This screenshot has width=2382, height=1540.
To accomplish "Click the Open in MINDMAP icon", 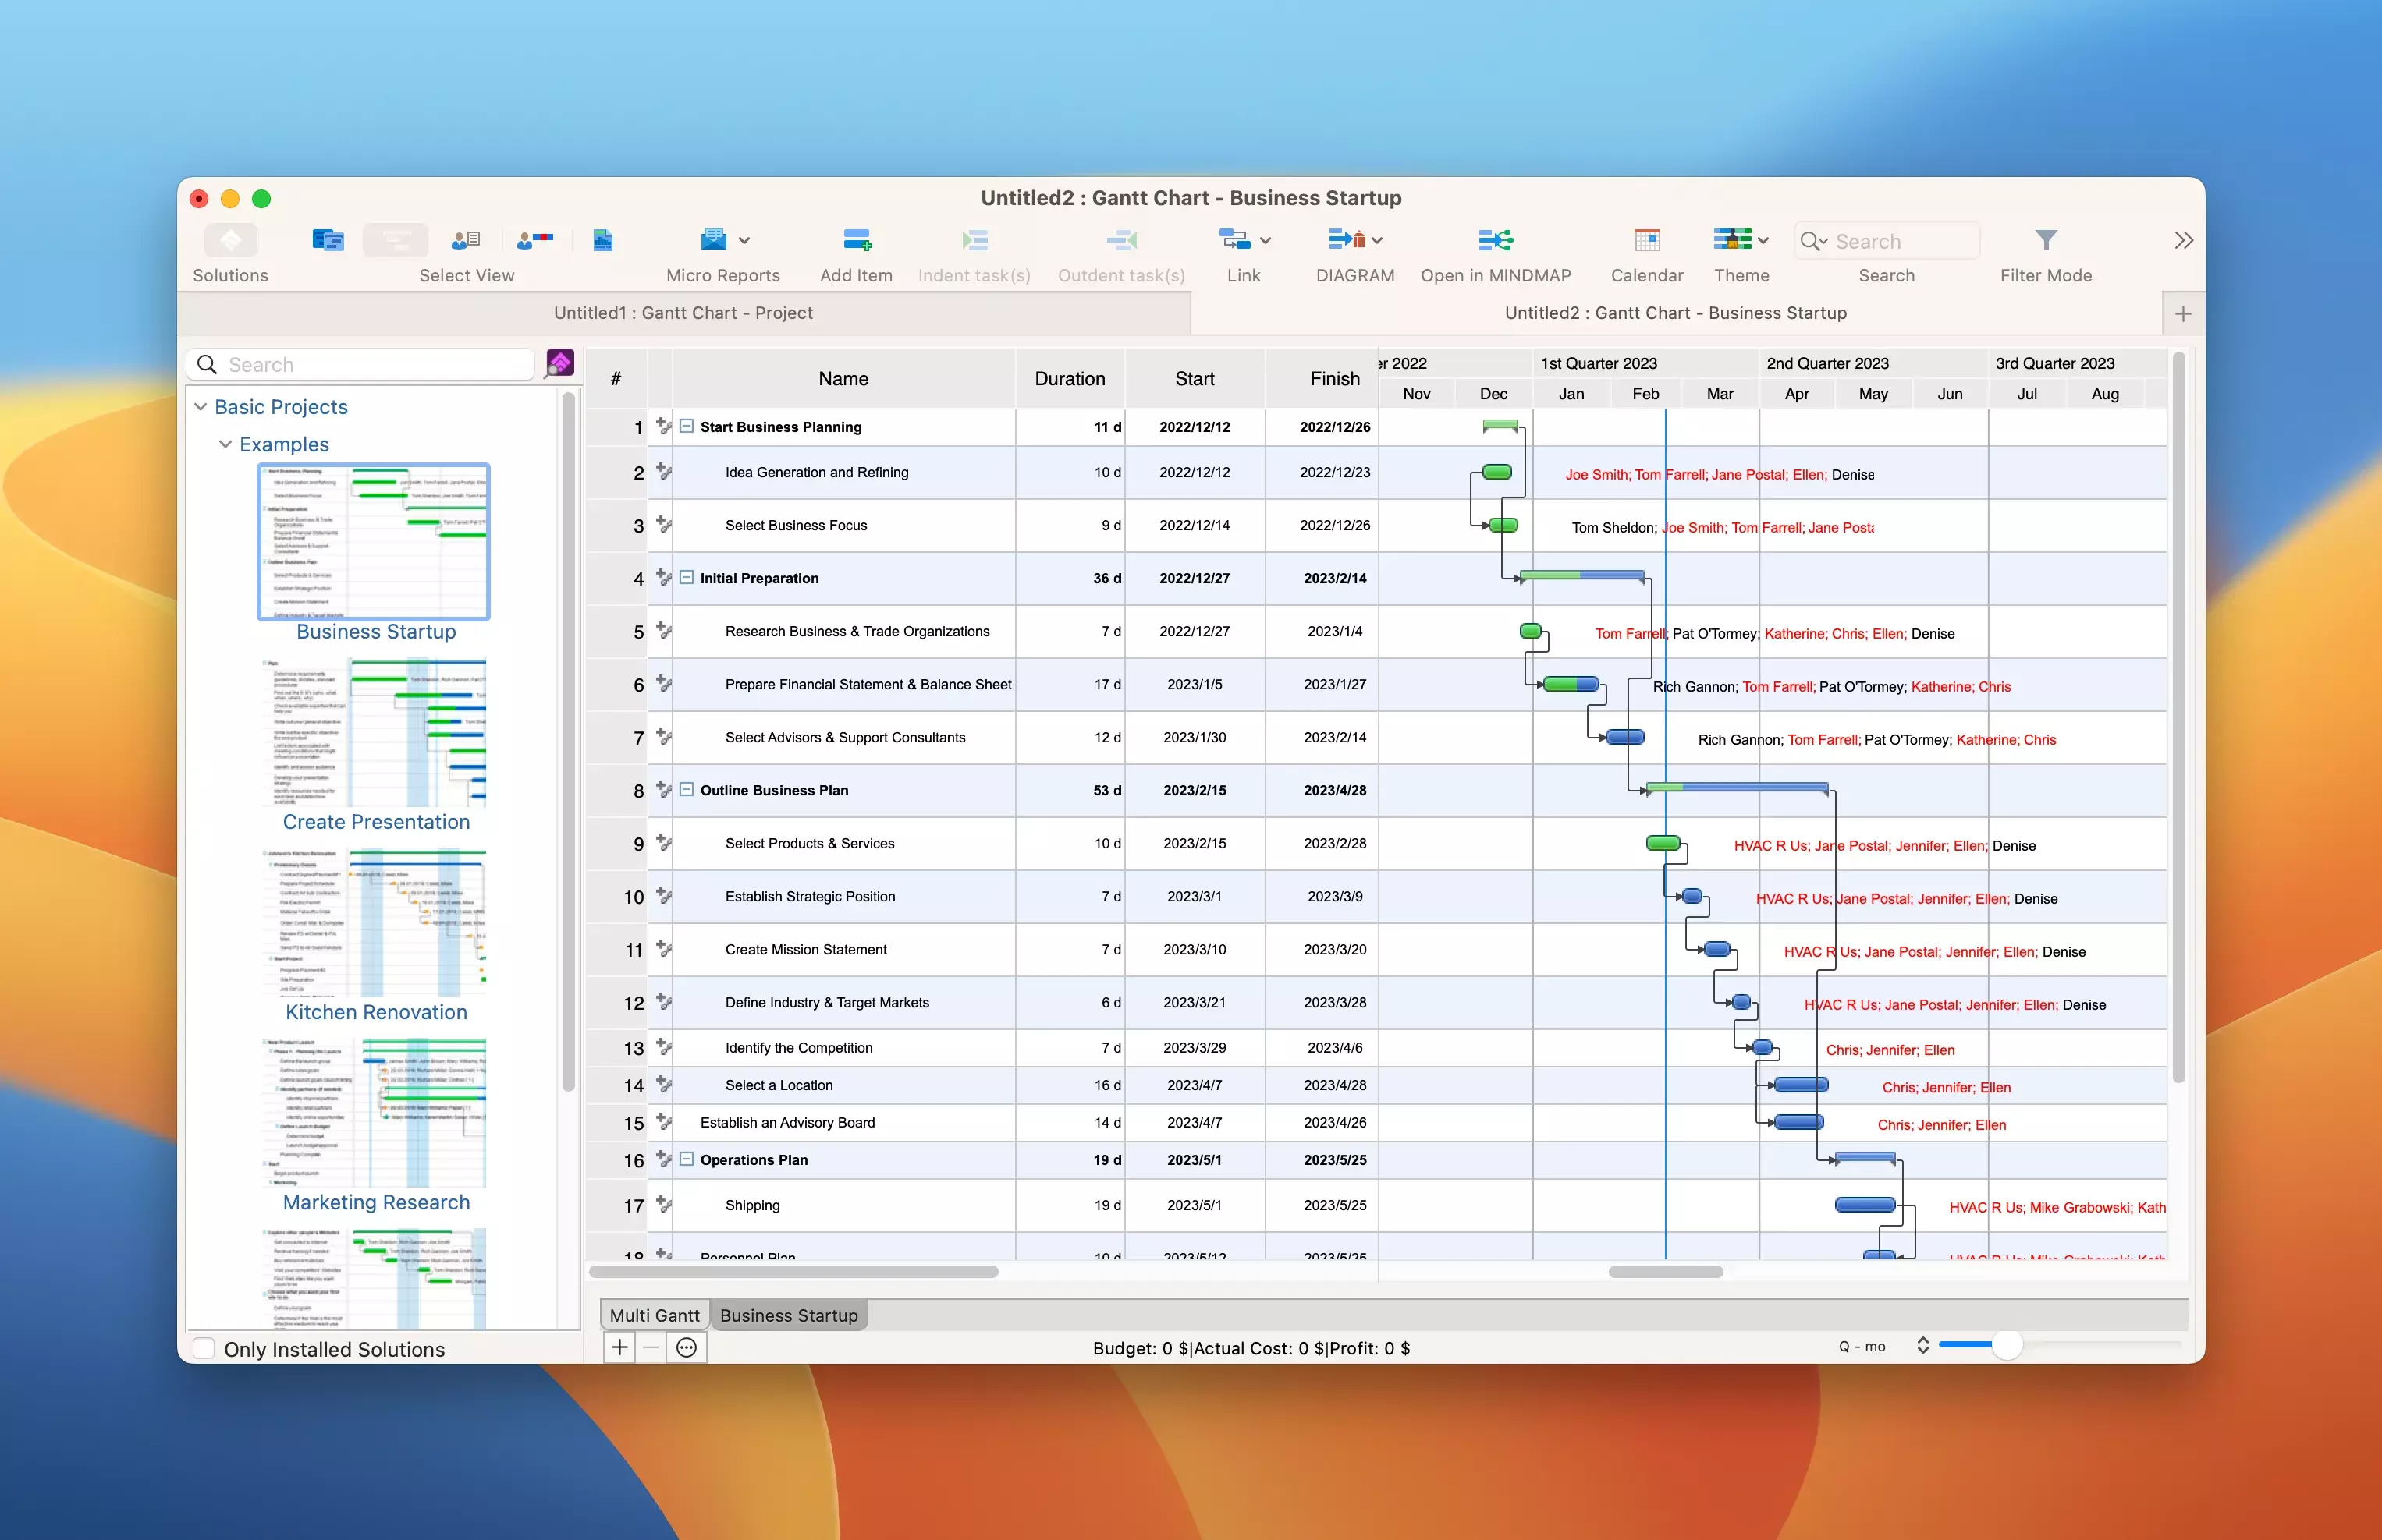I will pyautogui.click(x=1495, y=241).
